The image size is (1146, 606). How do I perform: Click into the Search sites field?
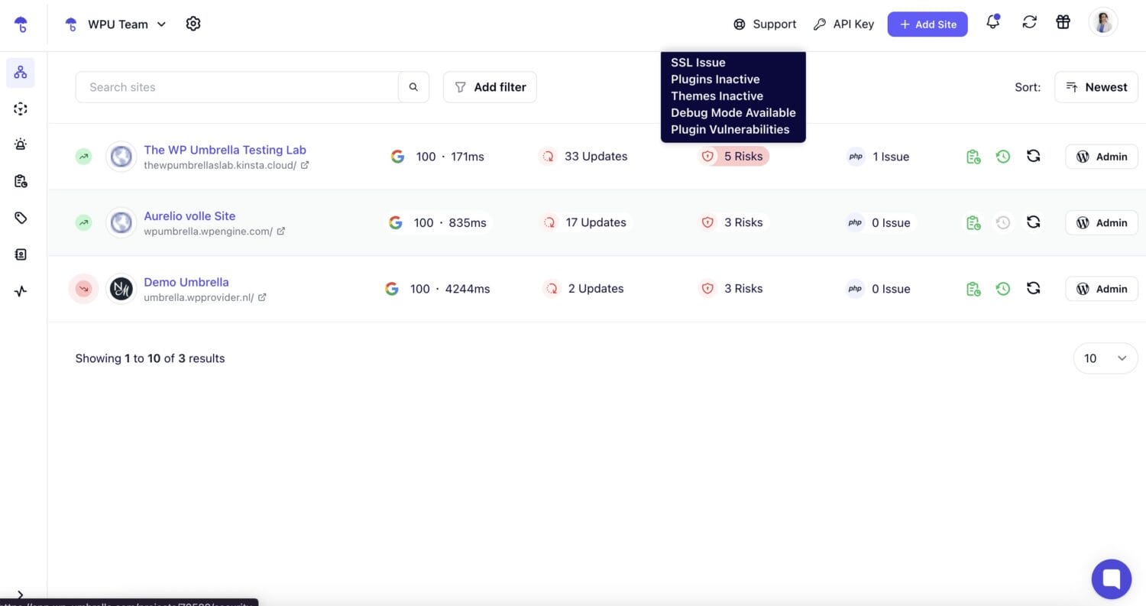(x=237, y=87)
